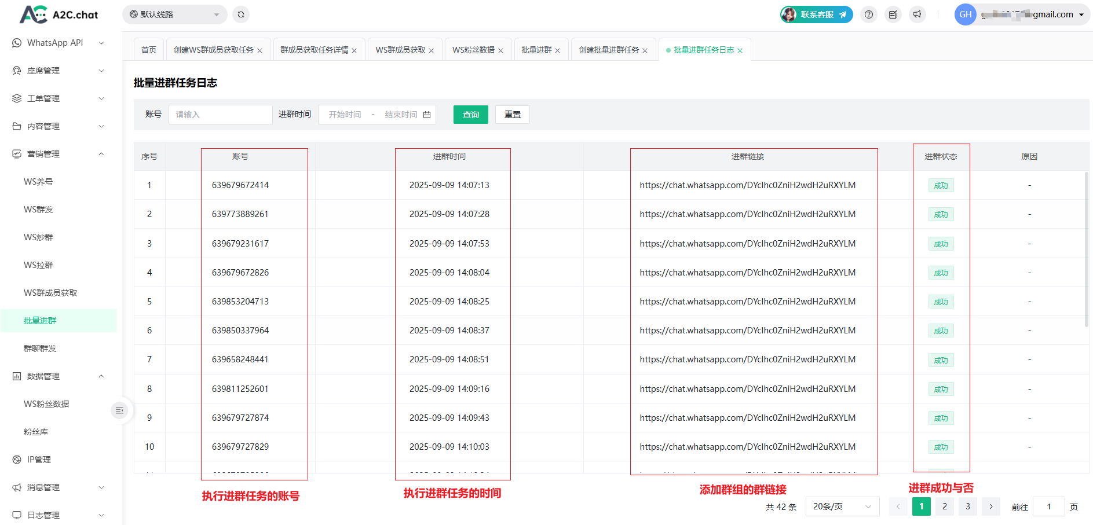Switch to the 首页 tab
Screen dimensions: 1093x525
(x=149, y=50)
